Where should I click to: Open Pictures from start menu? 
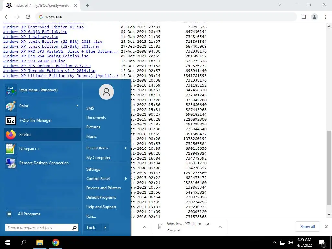tap(93, 127)
